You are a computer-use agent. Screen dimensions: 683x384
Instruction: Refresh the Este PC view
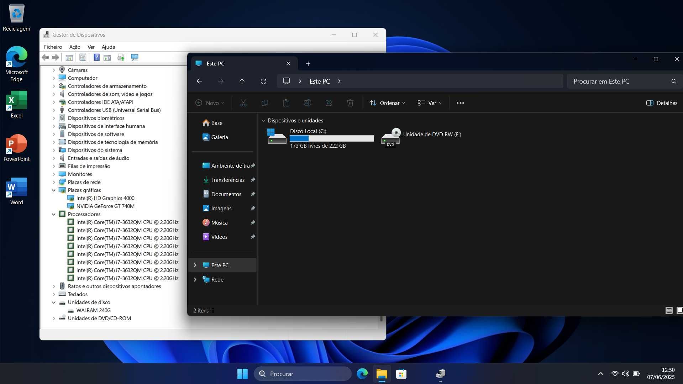tap(263, 81)
